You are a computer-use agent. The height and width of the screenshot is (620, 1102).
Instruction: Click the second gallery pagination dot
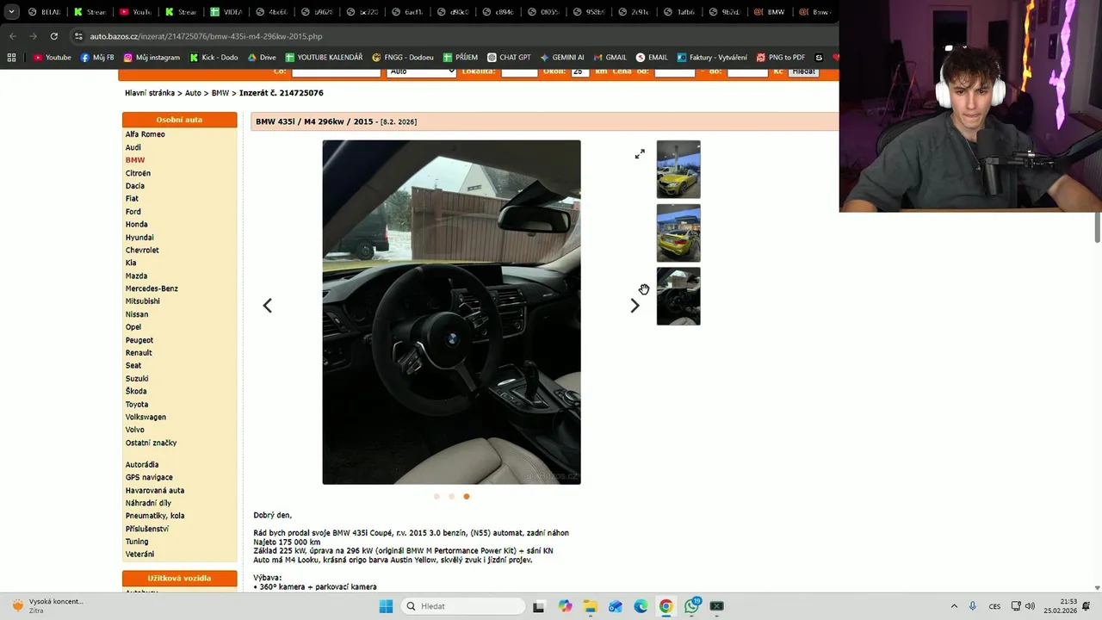tap(451, 496)
